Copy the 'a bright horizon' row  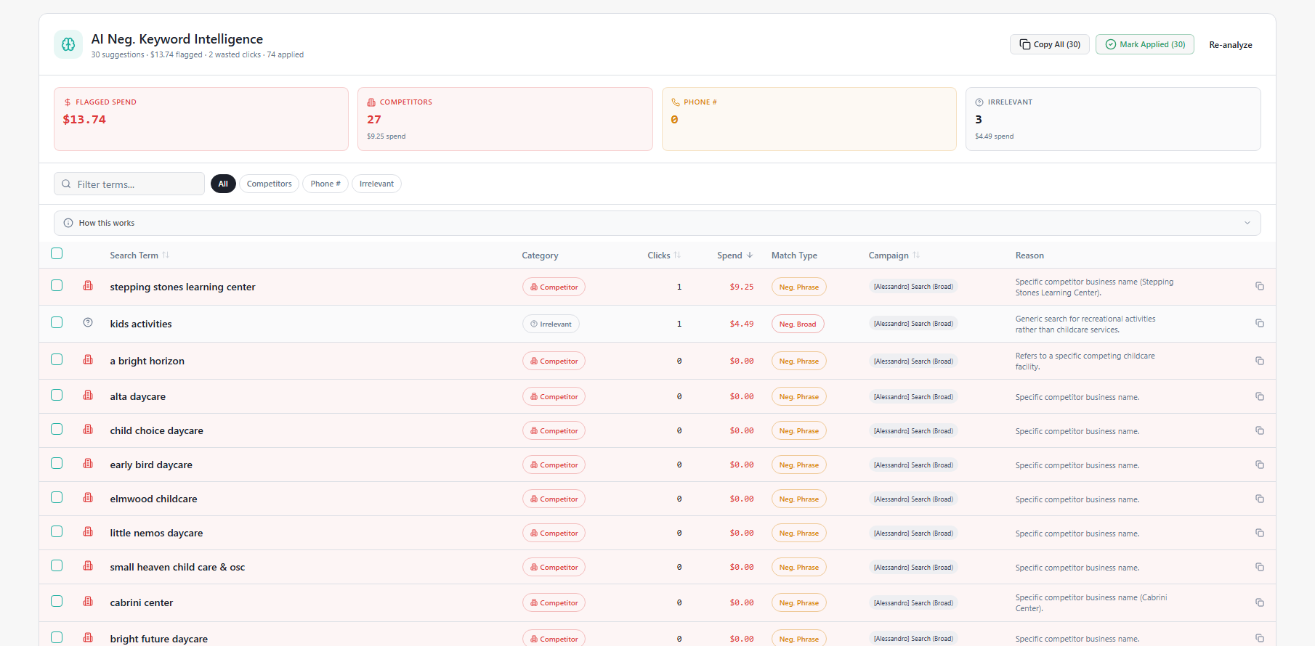pyautogui.click(x=1260, y=361)
